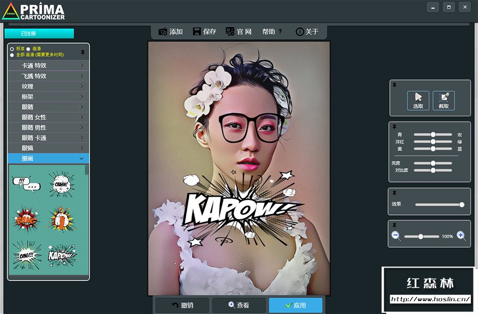Screen dimensions: 478x314
Task: Expand the 眼睛 男性 category
Action: [x=48, y=127]
